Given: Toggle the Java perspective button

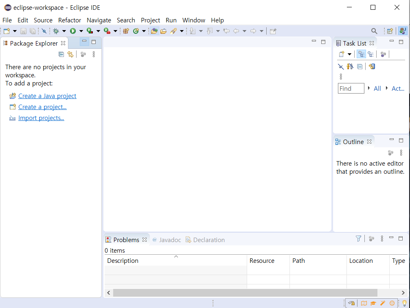Looking at the screenshot, I should pos(403,31).
